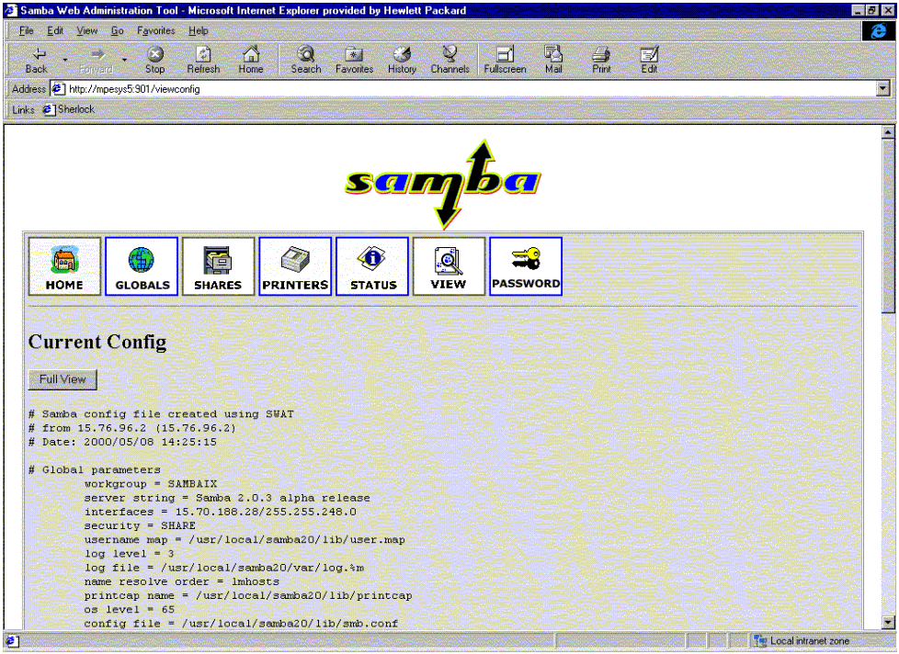Stop the page loading
899x654 pixels.
[154, 60]
